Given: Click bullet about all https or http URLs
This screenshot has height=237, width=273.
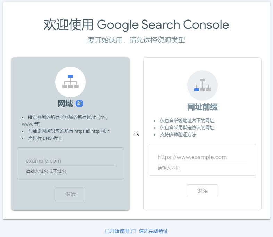Looking at the screenshot, I should pyautogui.click(x=69, y=131).
